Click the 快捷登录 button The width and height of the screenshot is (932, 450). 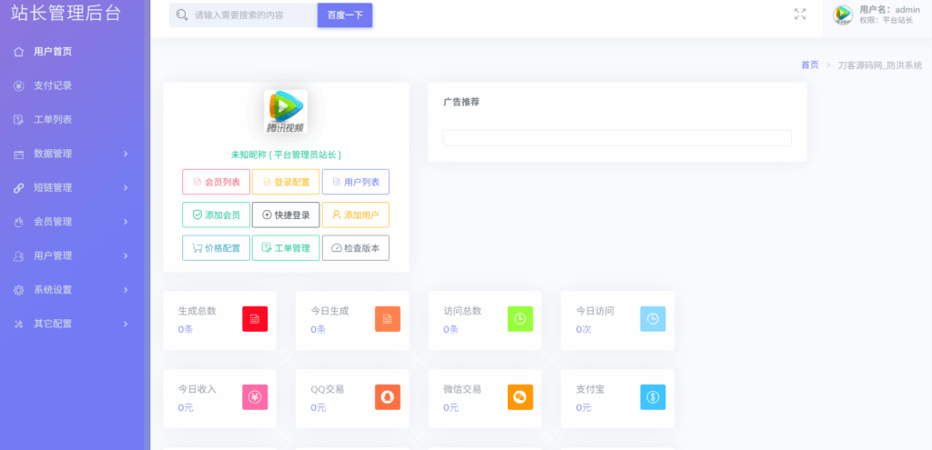(x=286, y=215)
